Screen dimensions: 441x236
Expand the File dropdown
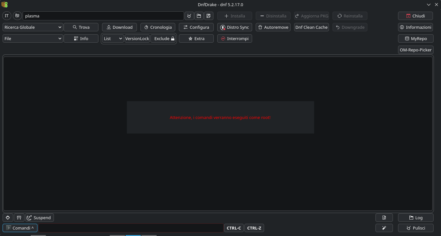33,38
